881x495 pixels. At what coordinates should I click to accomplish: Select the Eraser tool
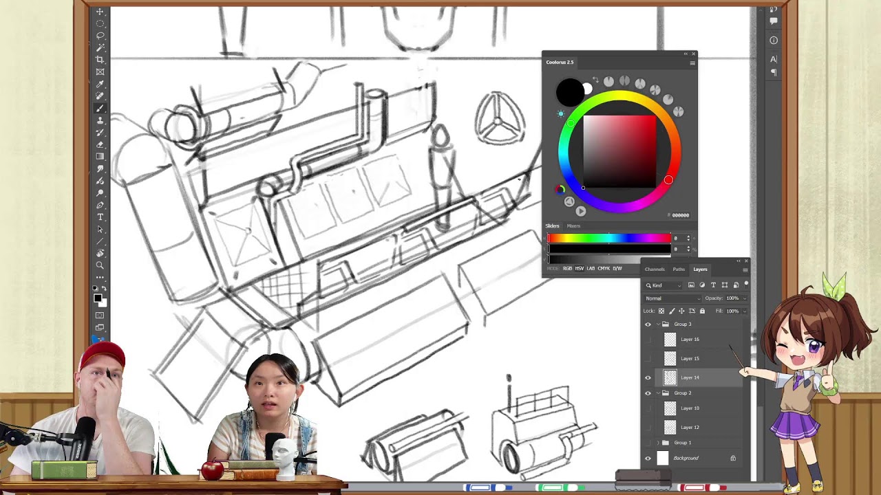(x=100, y=144)
